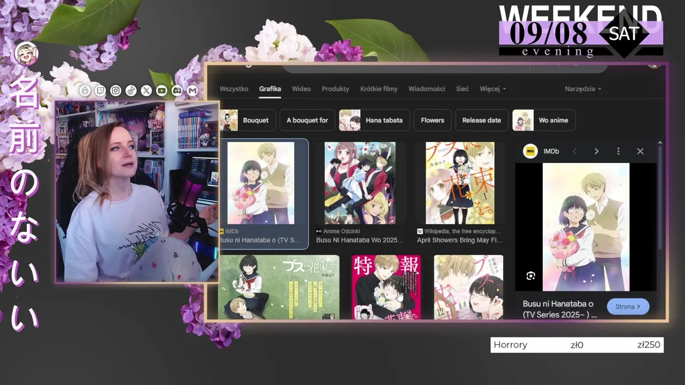This screenshot has width=685, height=385.
Task: Click the 'Busu ni Hanataba o (TV Series 2025–)' title
Action: 560,309
